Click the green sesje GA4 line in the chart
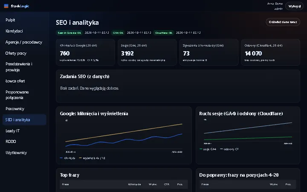Viewport: 307px width, 192px height. click(x=248, y=138)
